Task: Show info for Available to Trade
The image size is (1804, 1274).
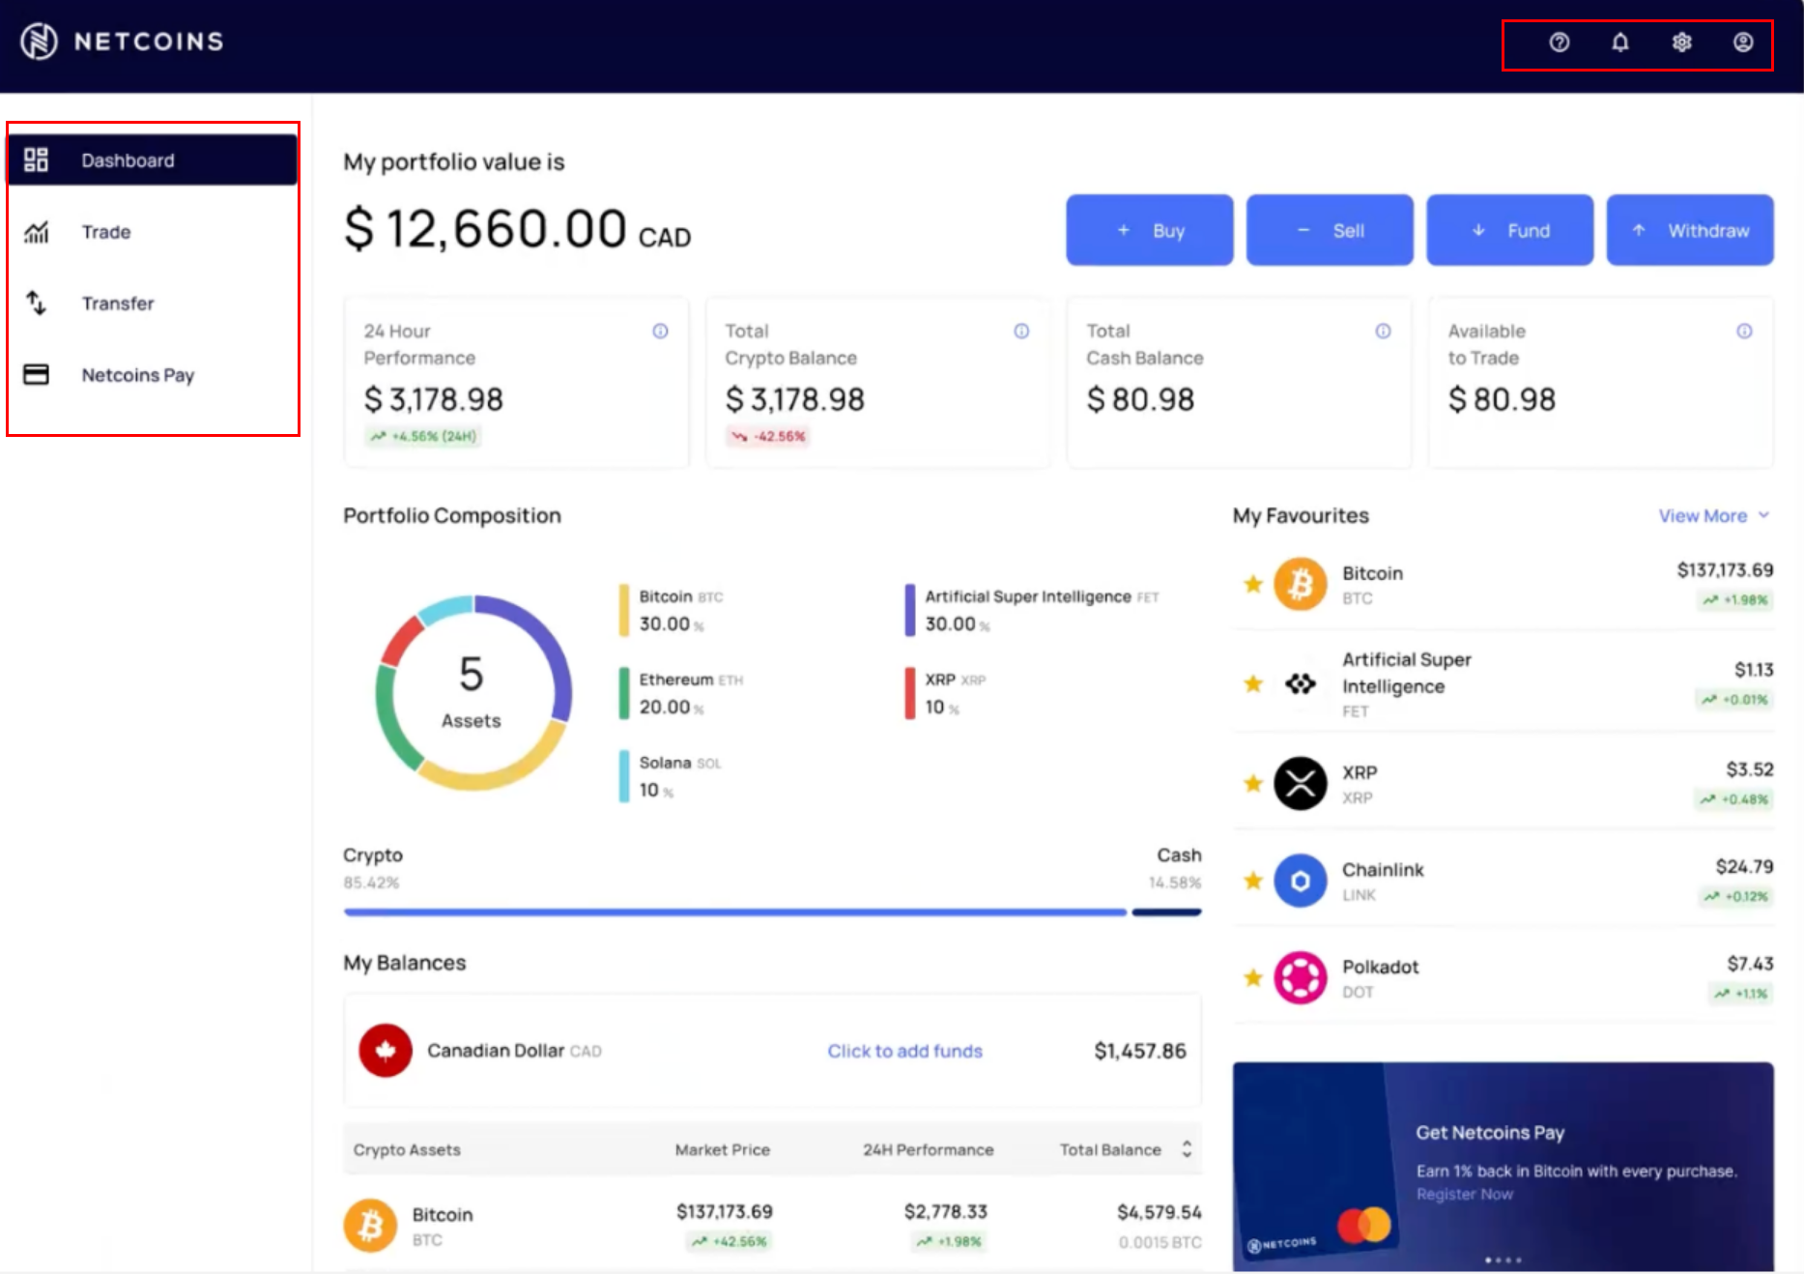Action: coord(1744,331)
